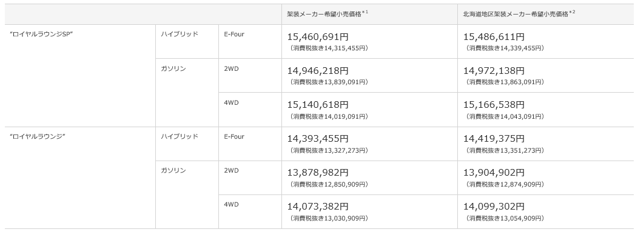Click the price 15,460,691円
635x232 pixels.
tap(318, 37)
